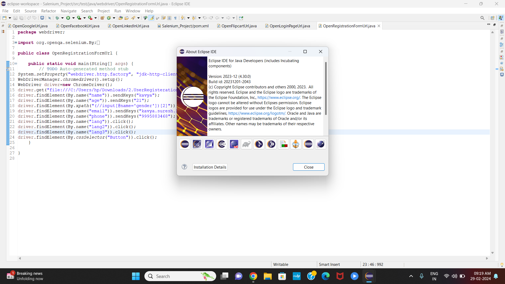
Task: Switch to the OpenLoginPageUrl.java tab
Action: (290, 26)
